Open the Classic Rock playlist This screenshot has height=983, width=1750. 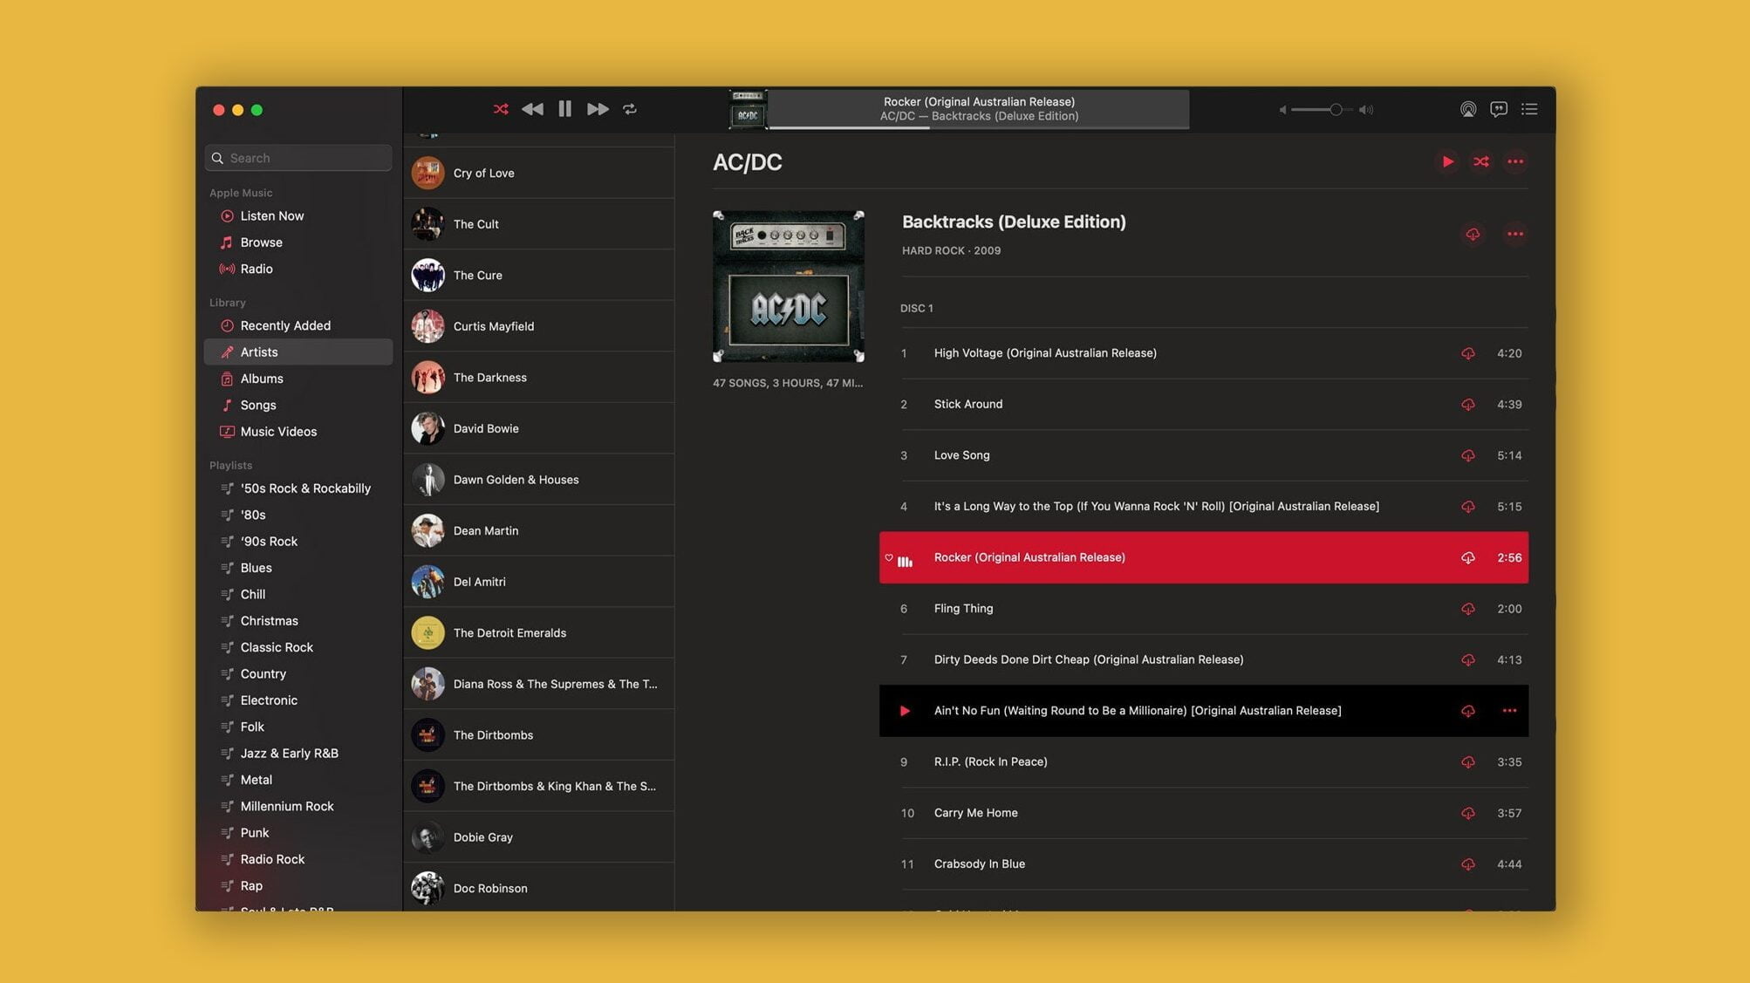[276, 647]
